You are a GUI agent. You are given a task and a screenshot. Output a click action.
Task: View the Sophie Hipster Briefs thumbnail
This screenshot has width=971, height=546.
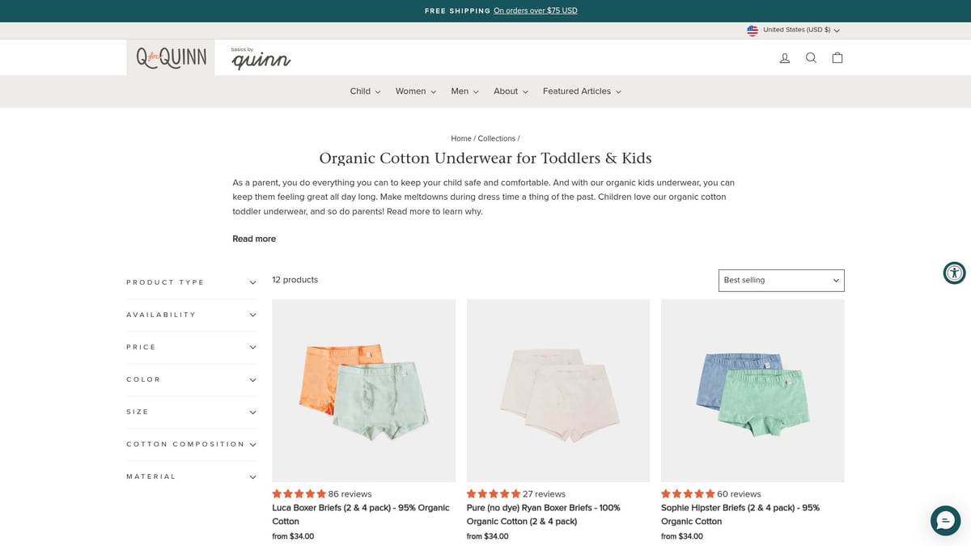click(753, 391)
